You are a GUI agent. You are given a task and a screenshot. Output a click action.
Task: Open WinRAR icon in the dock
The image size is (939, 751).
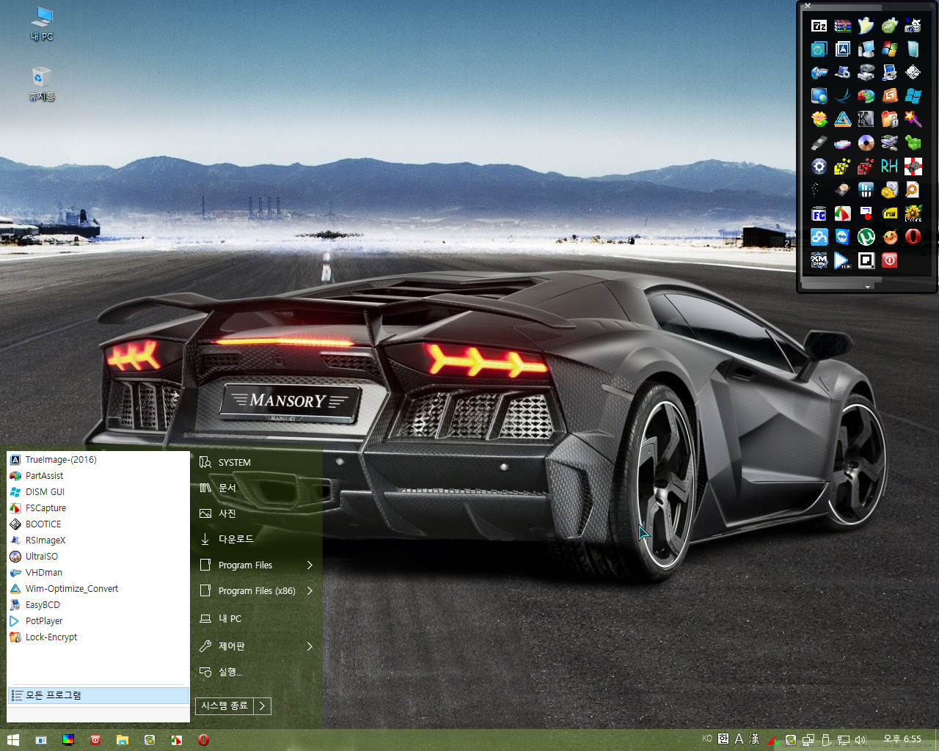843,26
